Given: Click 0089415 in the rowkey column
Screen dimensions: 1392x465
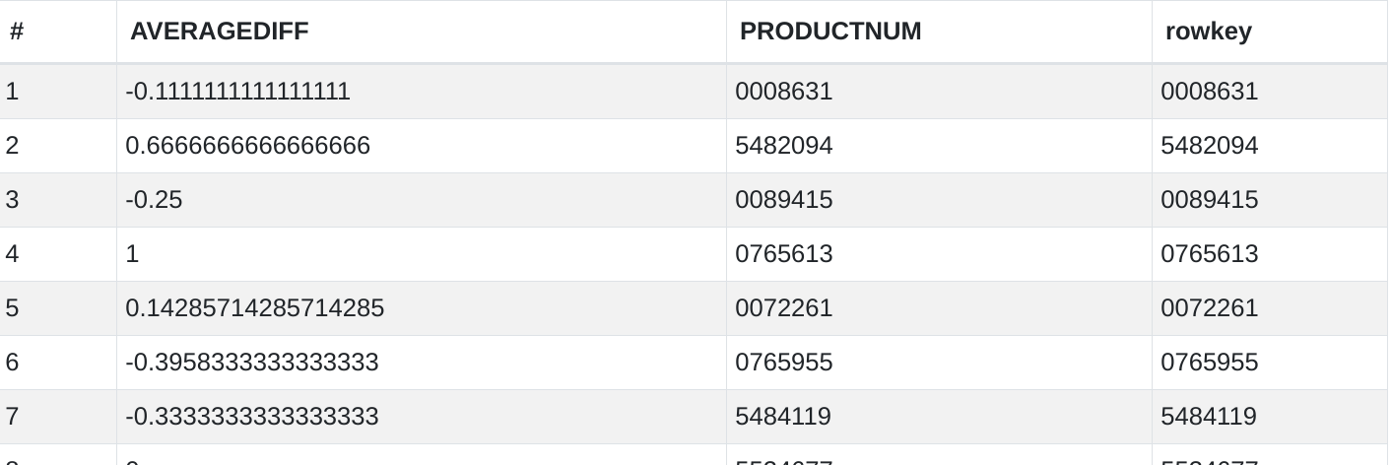Looking at the screenshot, I should [x=1209, y=200].
